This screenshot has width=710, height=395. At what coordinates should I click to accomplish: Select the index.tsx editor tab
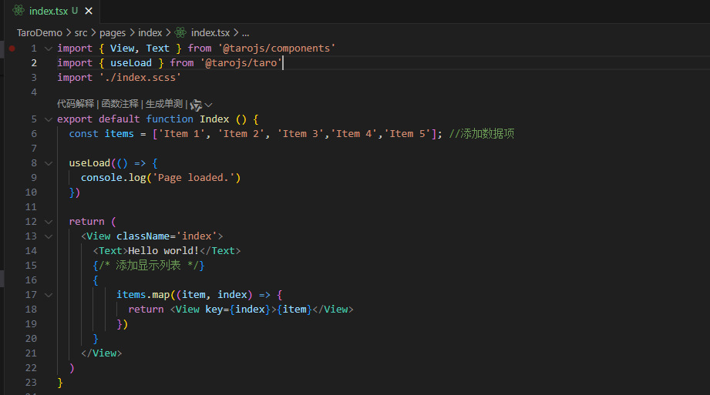[x=52, y=11]
